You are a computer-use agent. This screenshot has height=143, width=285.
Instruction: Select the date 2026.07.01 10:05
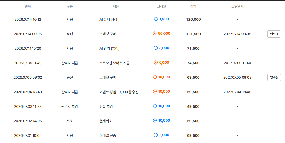pyautogui.click(x=28, y=135)
